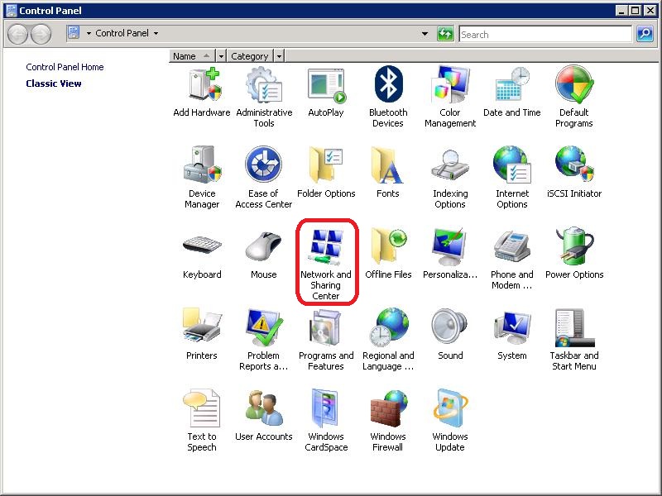Viewport: 662px width, 496px height.
Task: Select the Classic View link
Action: [x=54, y=83]
